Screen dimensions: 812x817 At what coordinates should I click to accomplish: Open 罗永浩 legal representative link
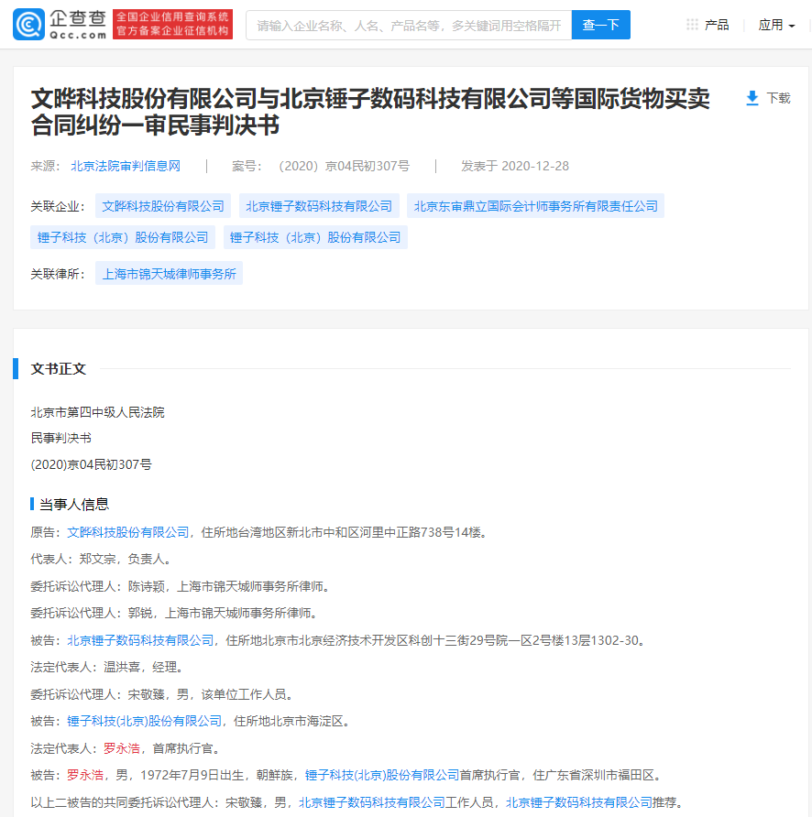(122, 748)
